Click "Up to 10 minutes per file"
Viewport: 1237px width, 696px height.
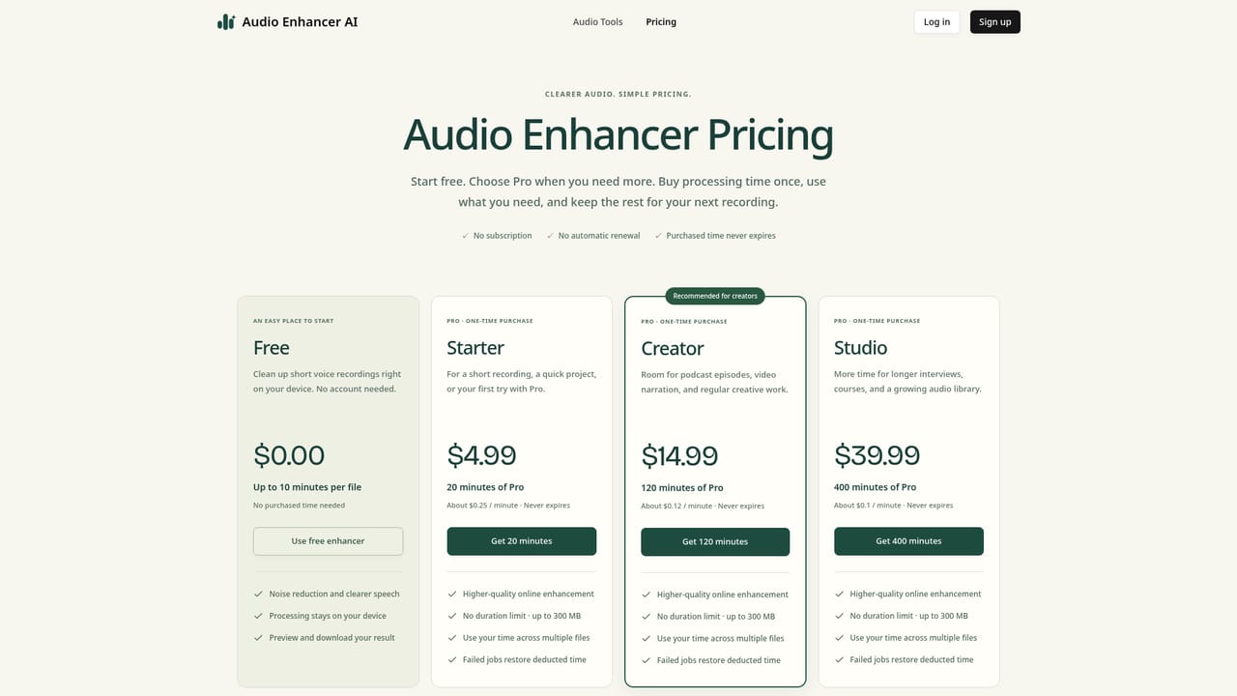point(307,487)
